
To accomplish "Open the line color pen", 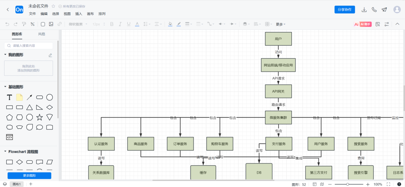I will tap(179, 24).
